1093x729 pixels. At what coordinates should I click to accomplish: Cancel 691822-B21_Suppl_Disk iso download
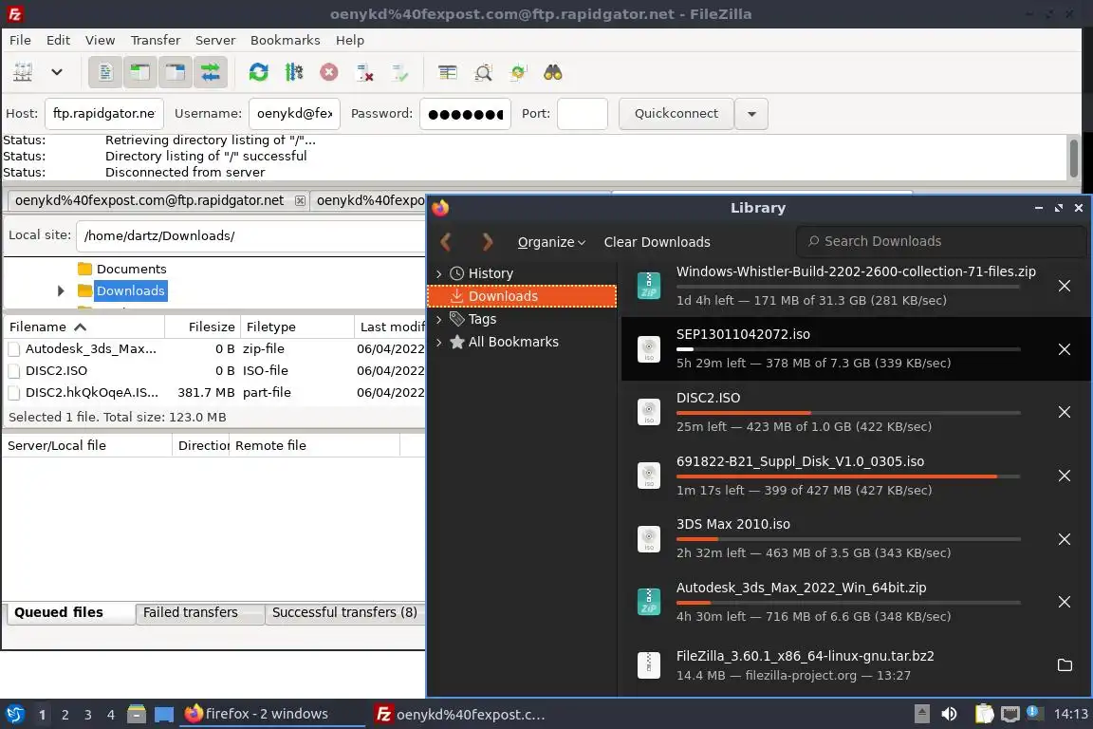click(1065, 476)
